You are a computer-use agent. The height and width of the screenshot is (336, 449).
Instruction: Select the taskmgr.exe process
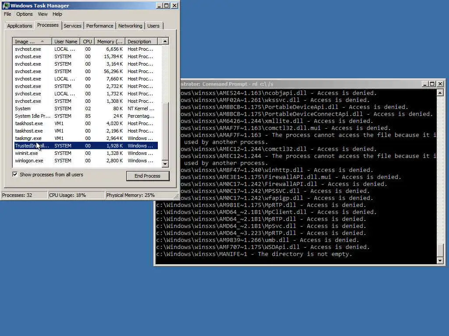pos(86,138)
